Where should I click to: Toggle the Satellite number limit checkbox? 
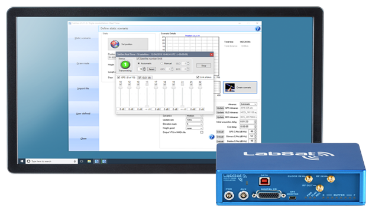coord(138,59)
